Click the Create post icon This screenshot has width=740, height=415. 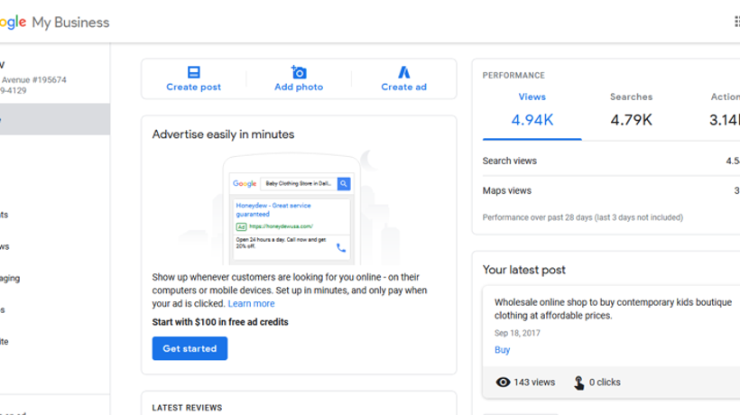click(193, 72)
